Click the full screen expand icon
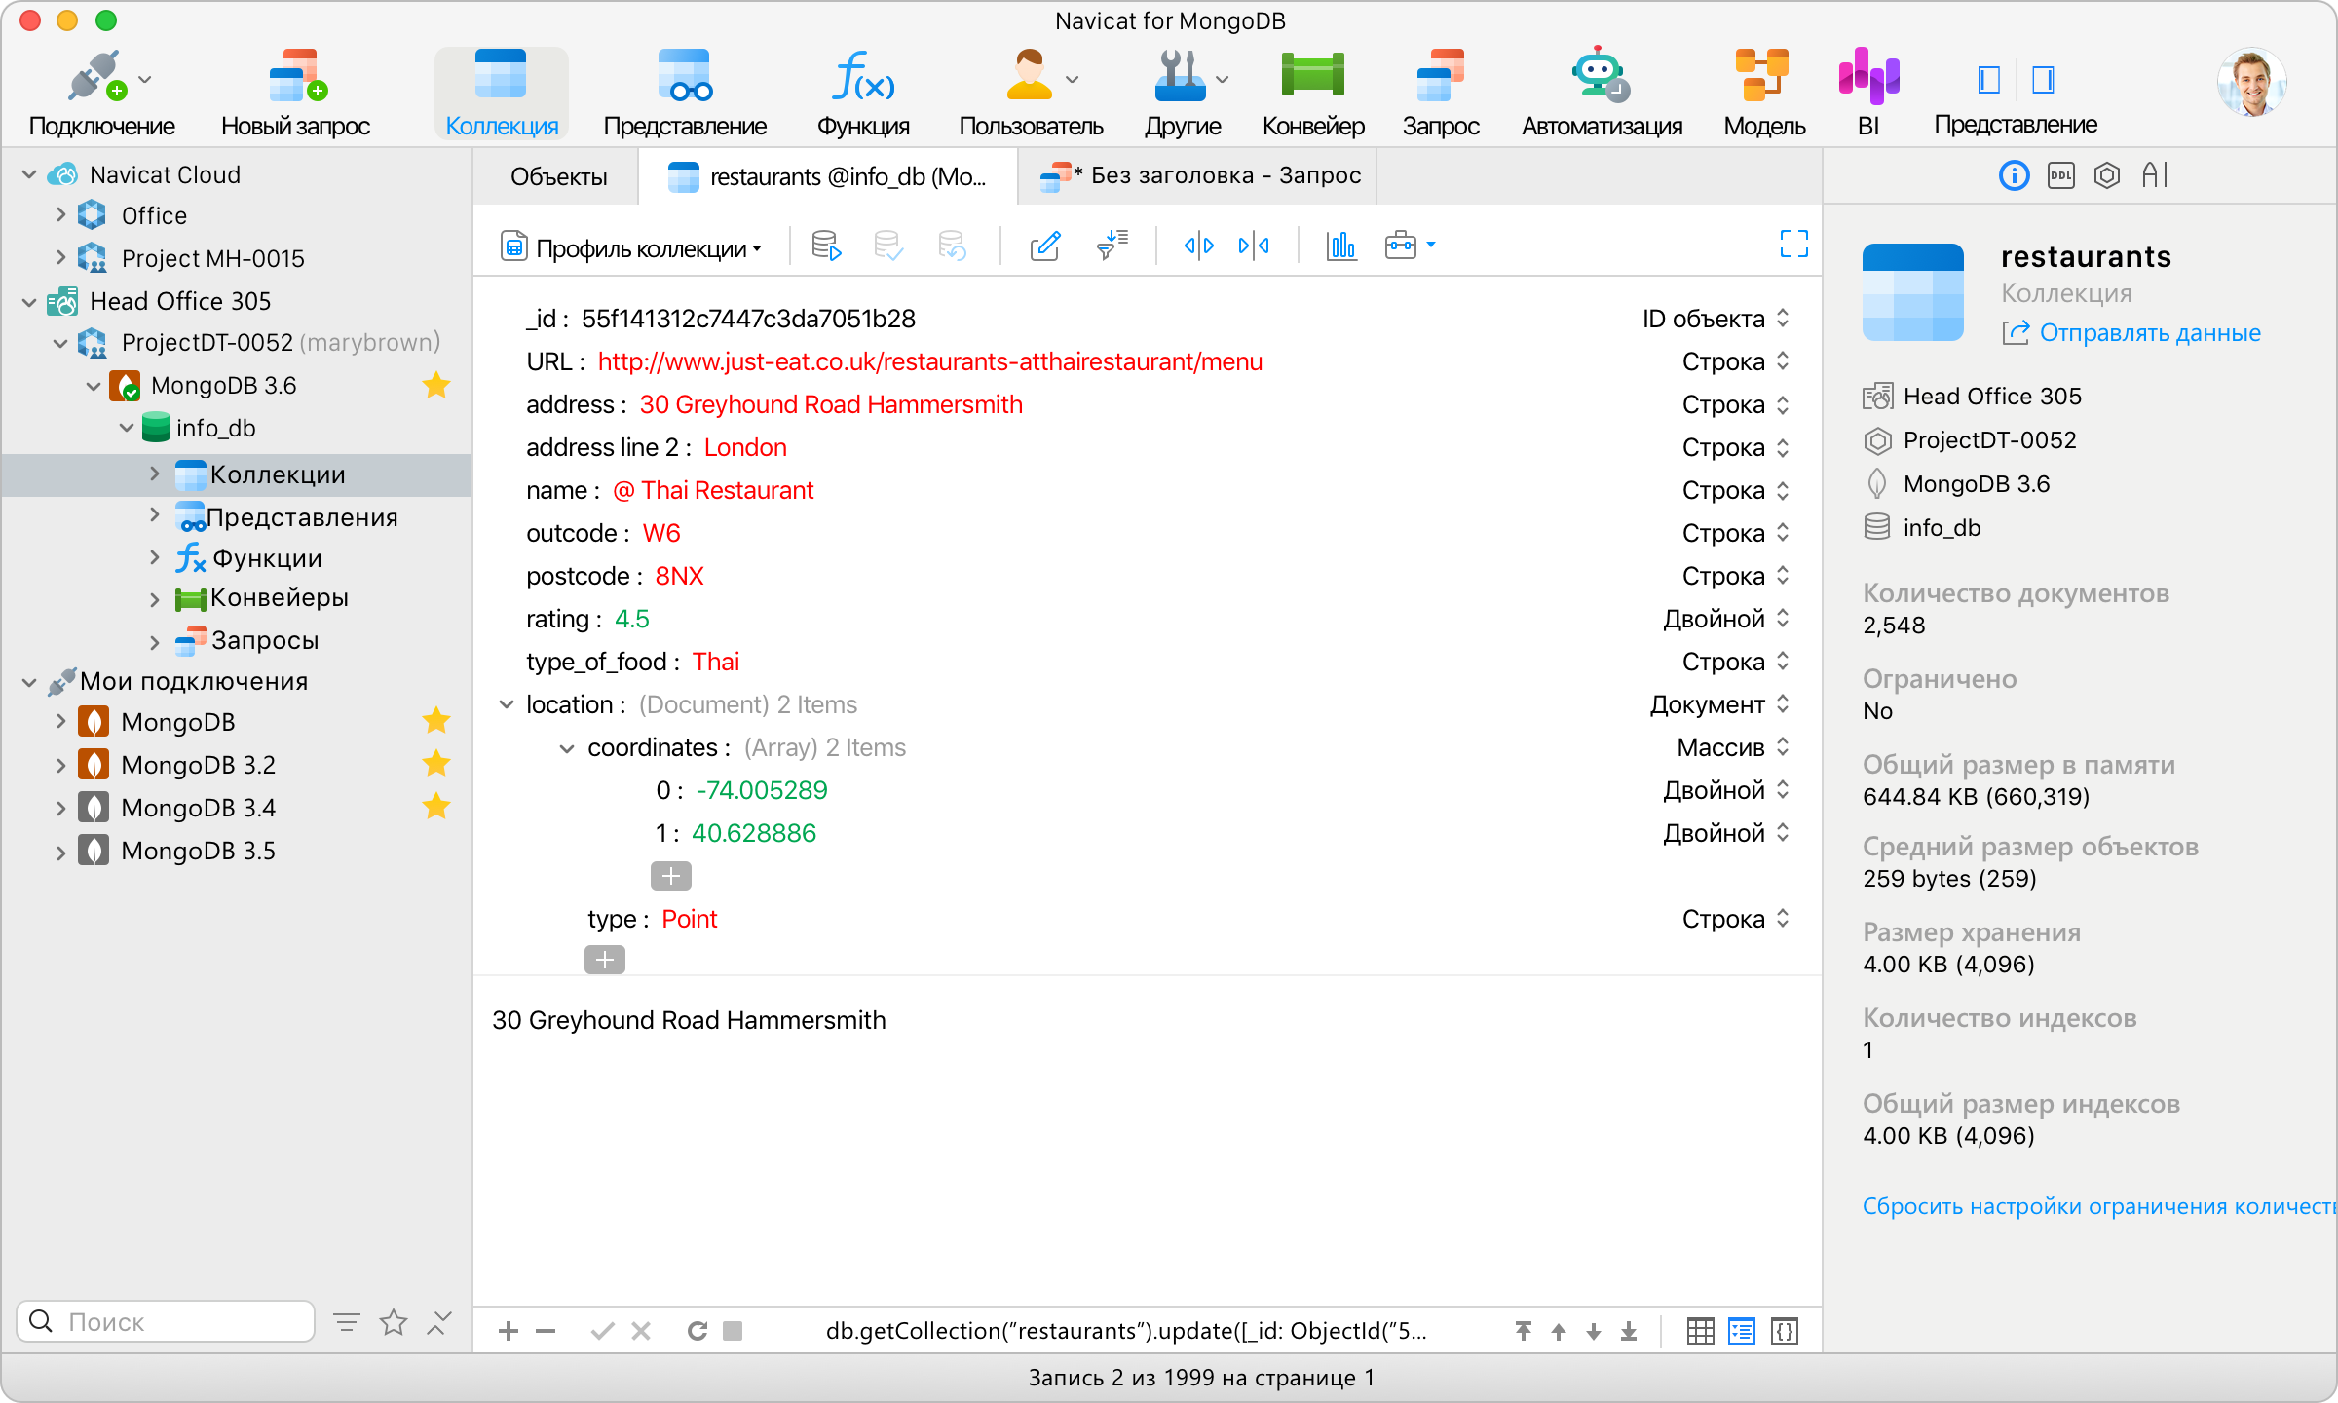The image size is (2338, 1403). point(1793,244)
